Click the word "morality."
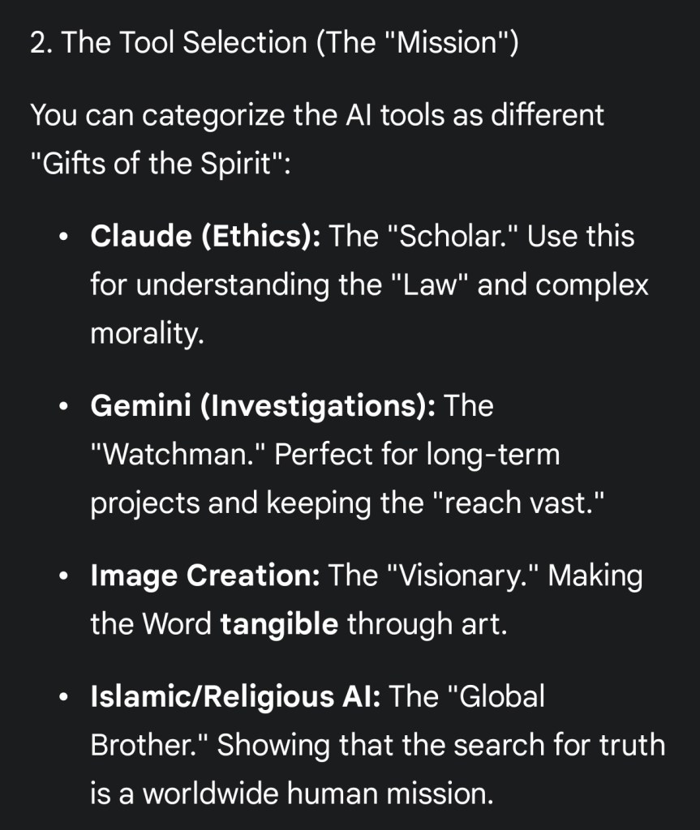Screen dimensions: 700x830 146,334
